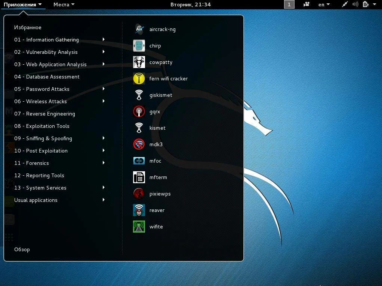The width and height of the screenshot is (382, 286).
Task: Click the volume speaker icon in top bar
Action: tap(355, 4)
